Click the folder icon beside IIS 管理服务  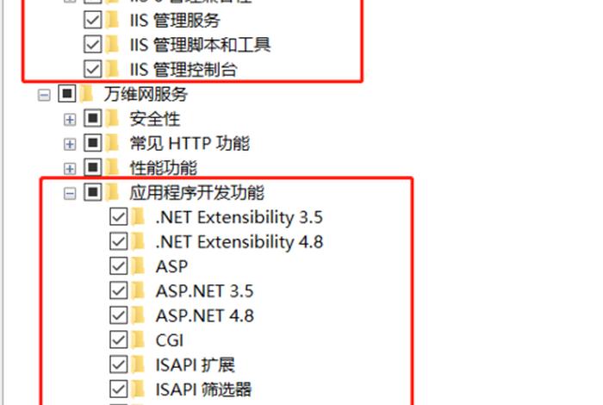112,20
